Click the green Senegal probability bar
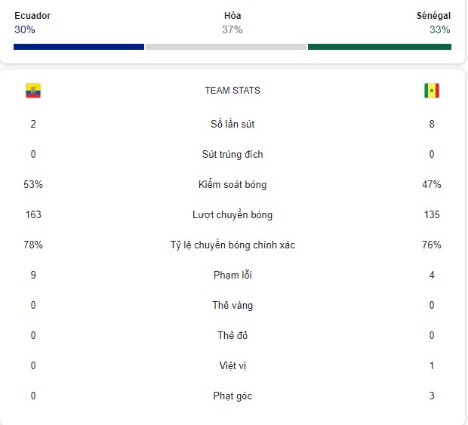The image size is (468, 425). pyautogui.click(x=380, y=47)
